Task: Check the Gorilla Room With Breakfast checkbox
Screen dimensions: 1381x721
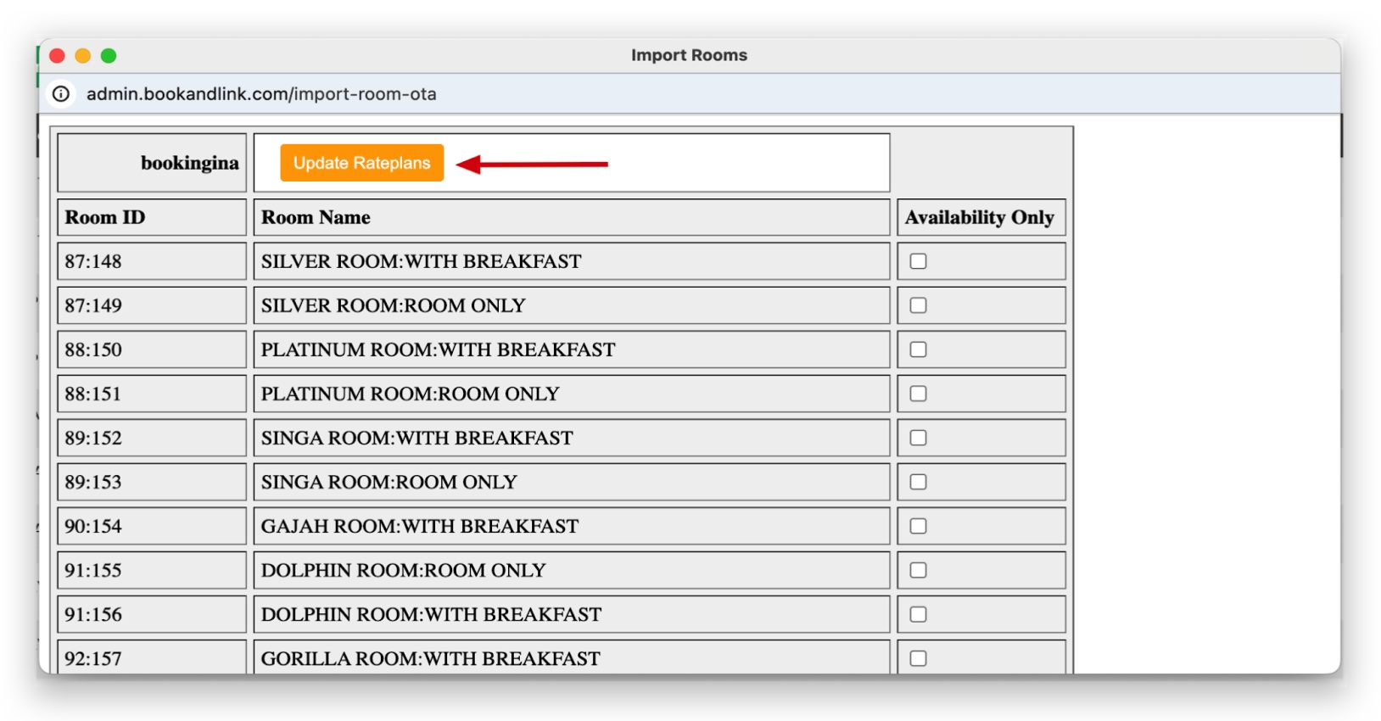Action: pyautogui.click(x=918, y=658)
